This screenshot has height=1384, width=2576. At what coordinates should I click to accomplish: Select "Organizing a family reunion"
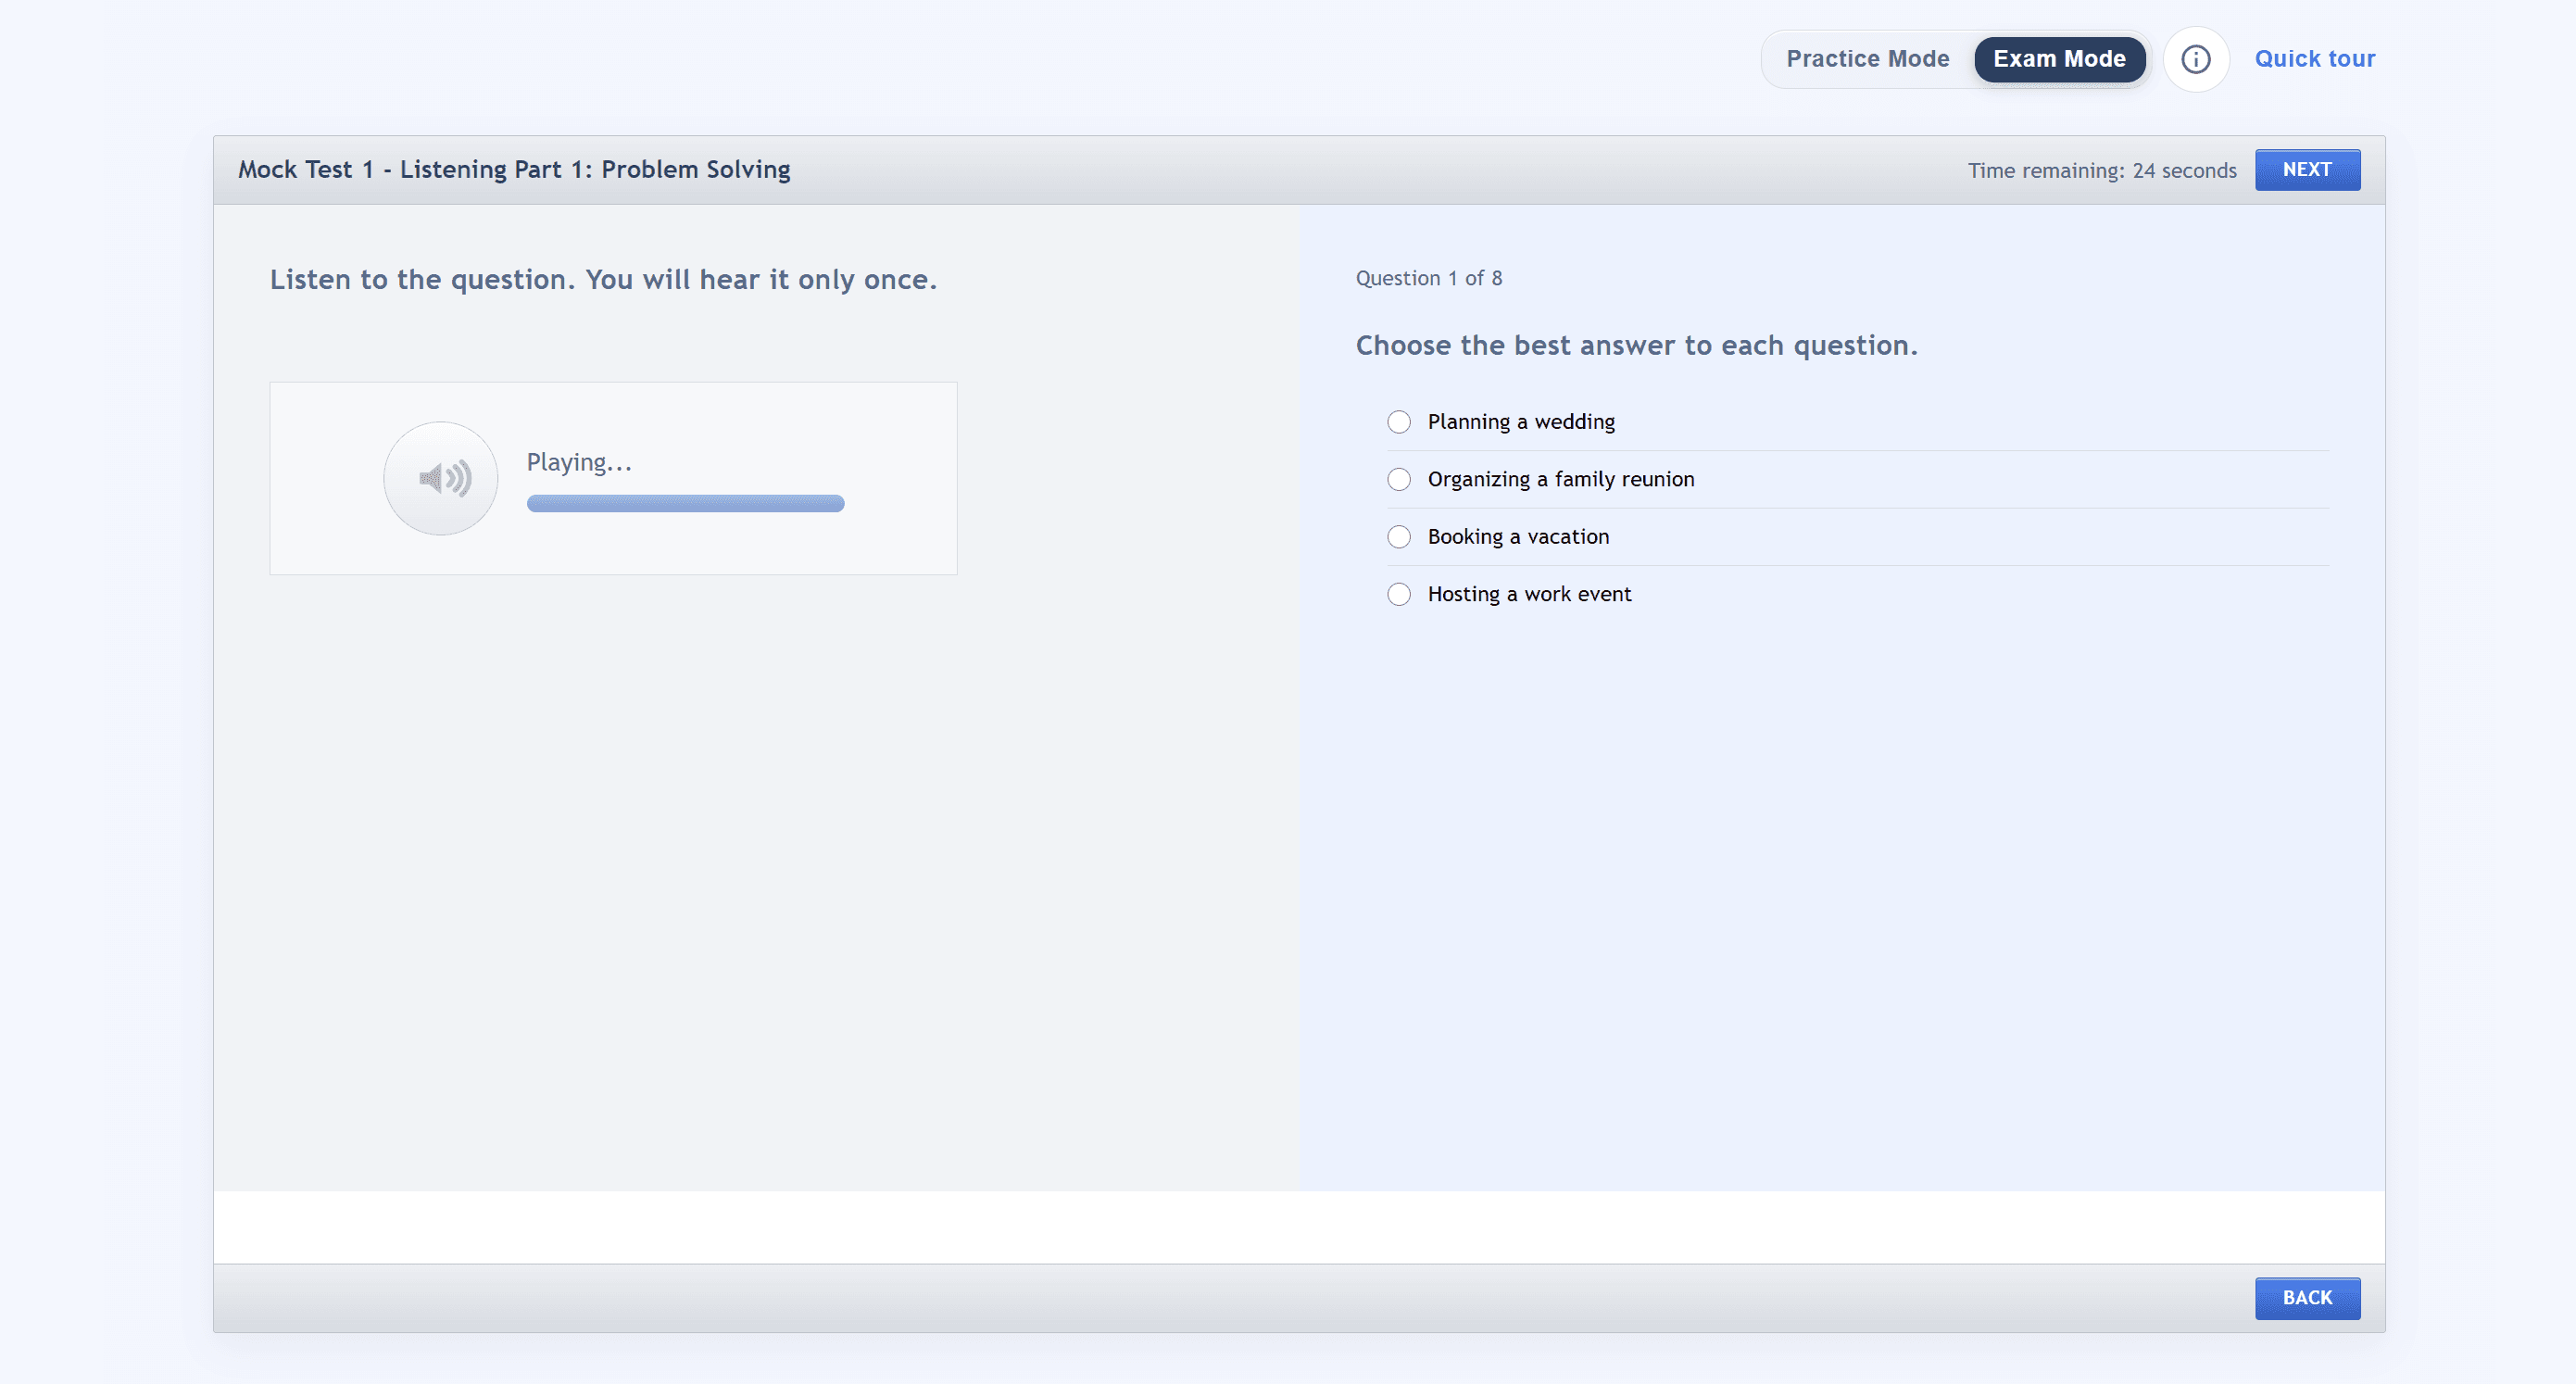1398,479
